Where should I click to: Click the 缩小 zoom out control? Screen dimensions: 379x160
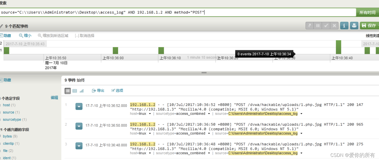point(25,35)
